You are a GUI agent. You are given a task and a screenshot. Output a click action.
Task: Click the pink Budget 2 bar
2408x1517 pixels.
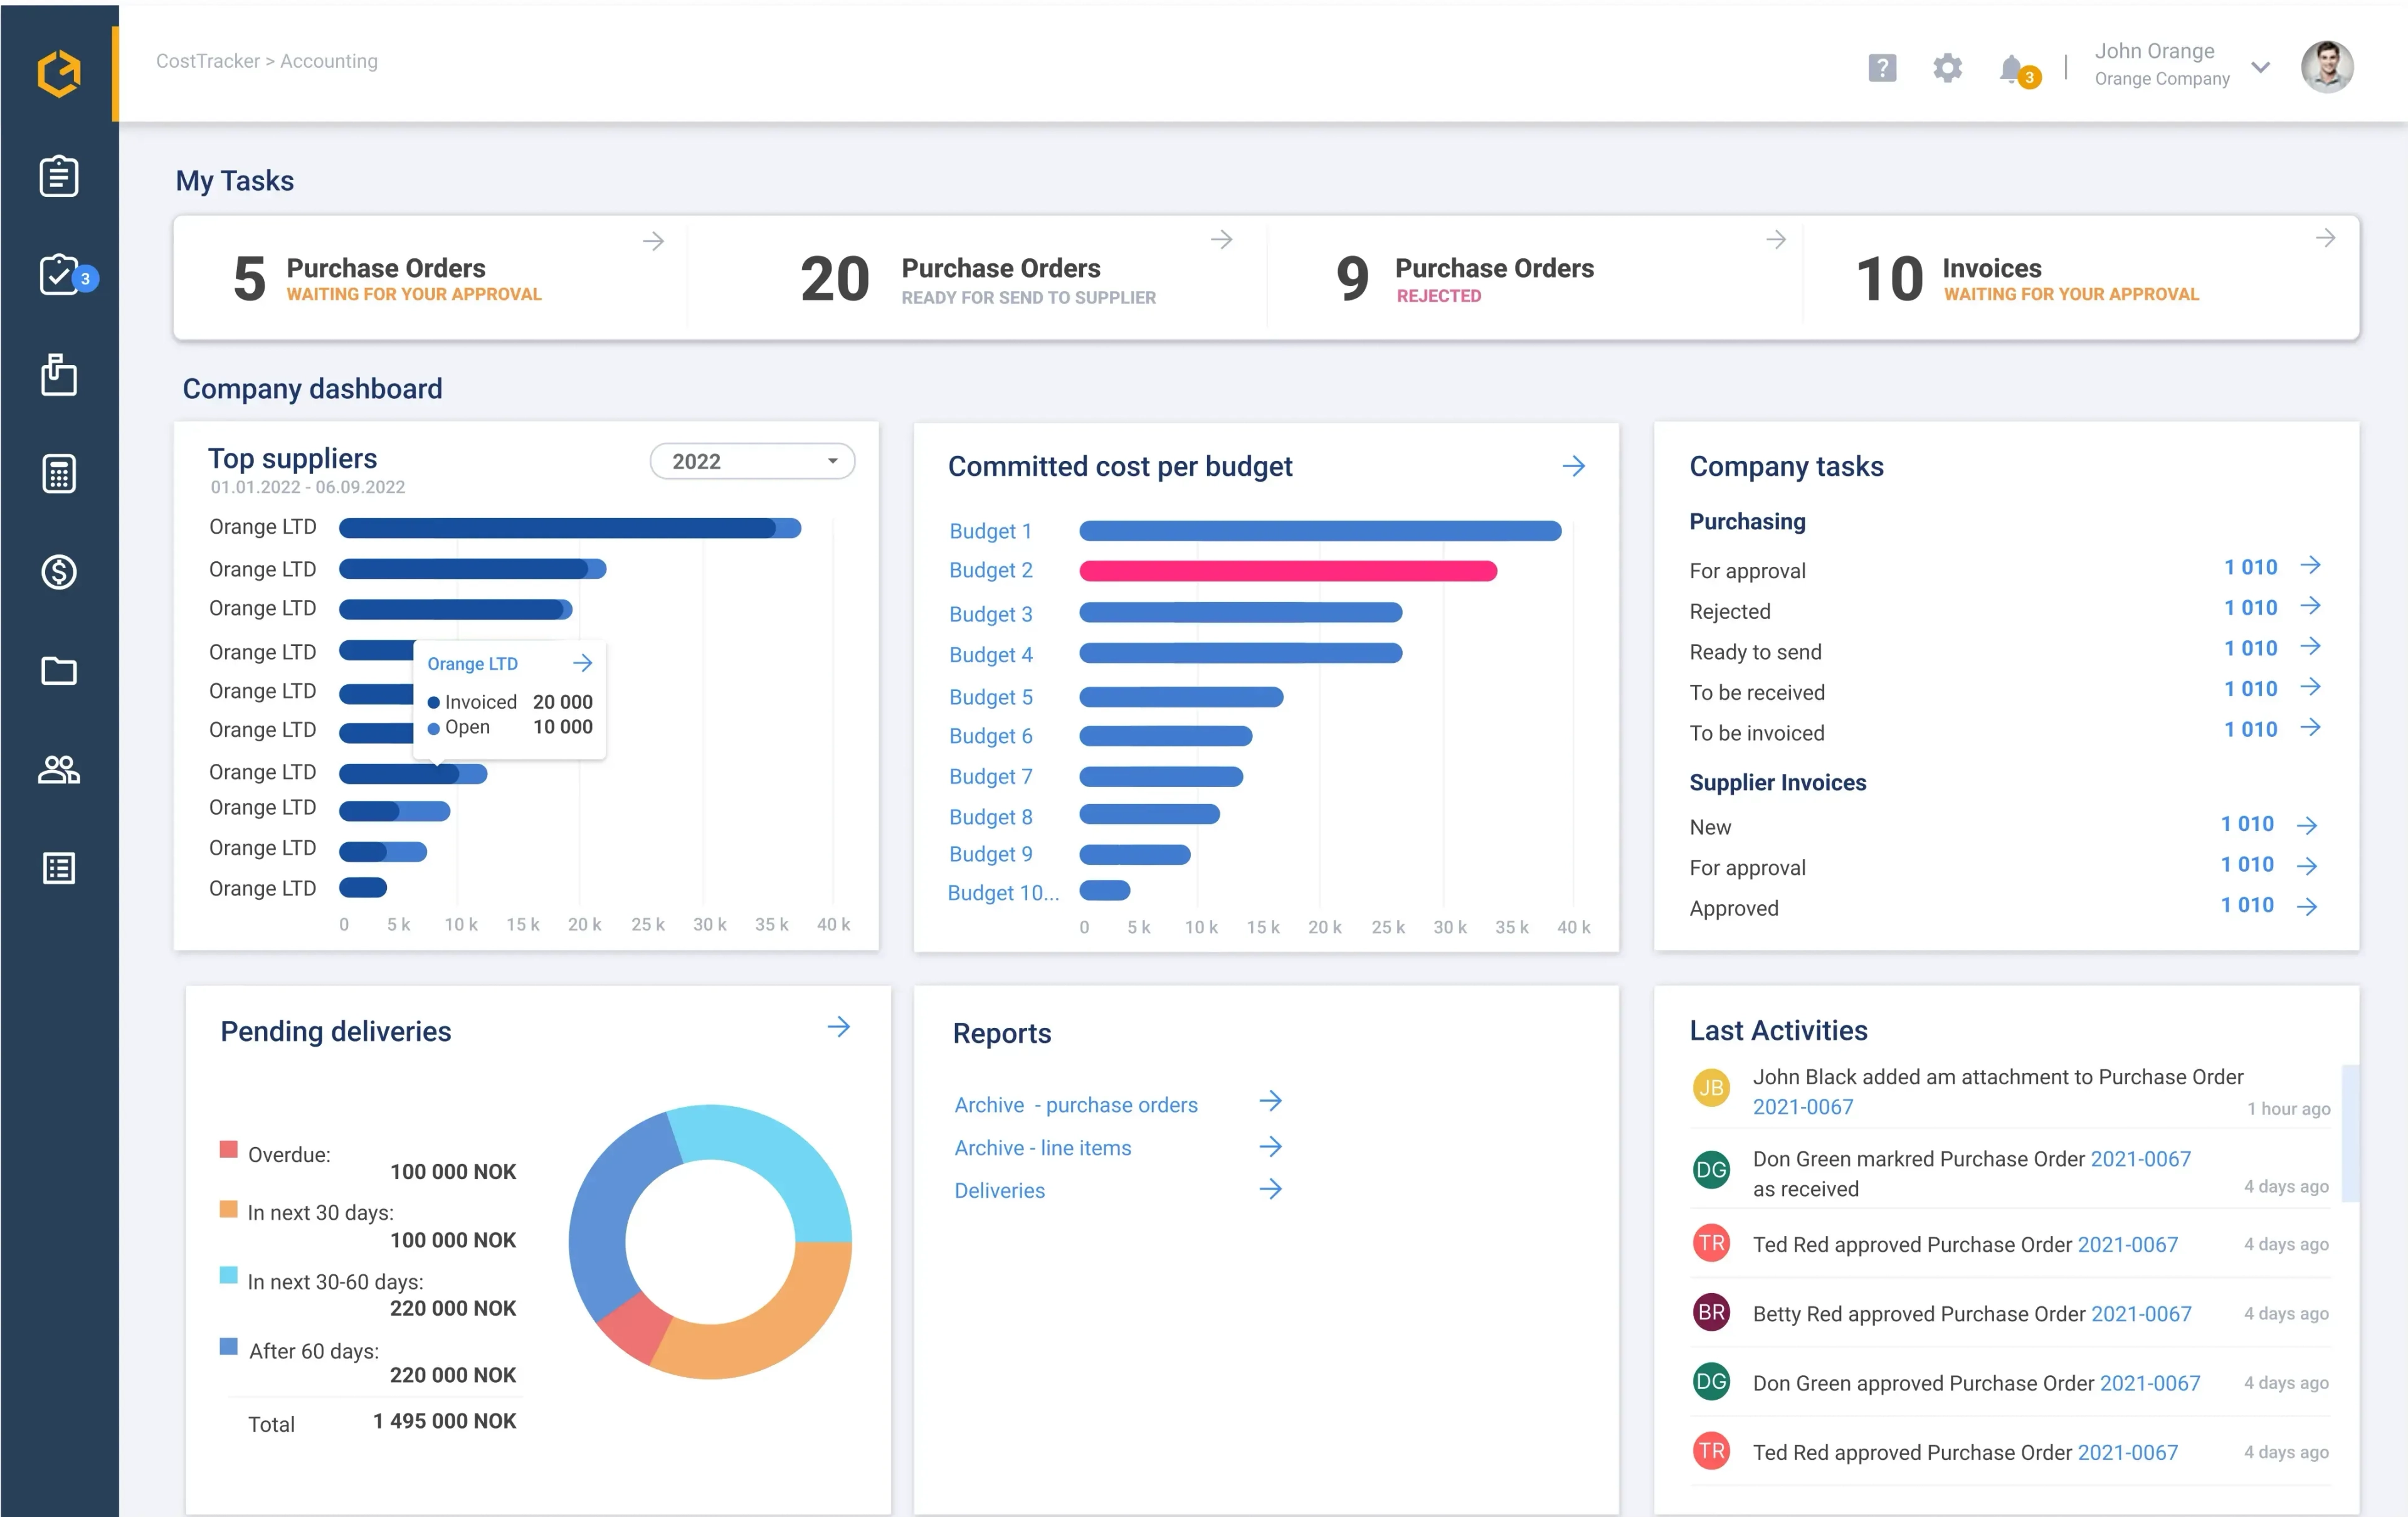pos(1288,571)
